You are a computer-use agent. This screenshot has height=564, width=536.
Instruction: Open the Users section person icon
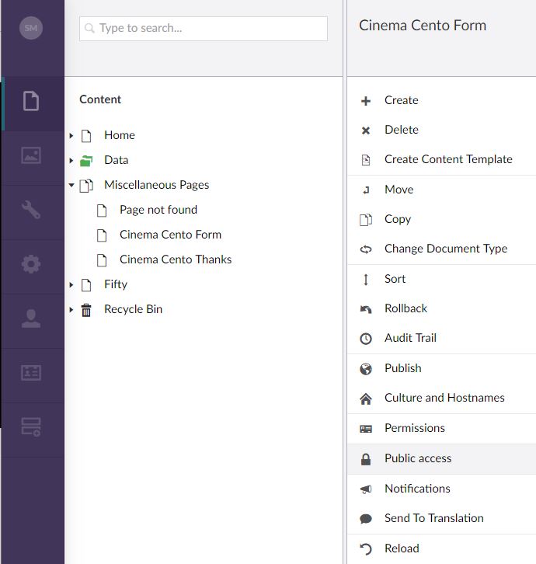[31, 319]
